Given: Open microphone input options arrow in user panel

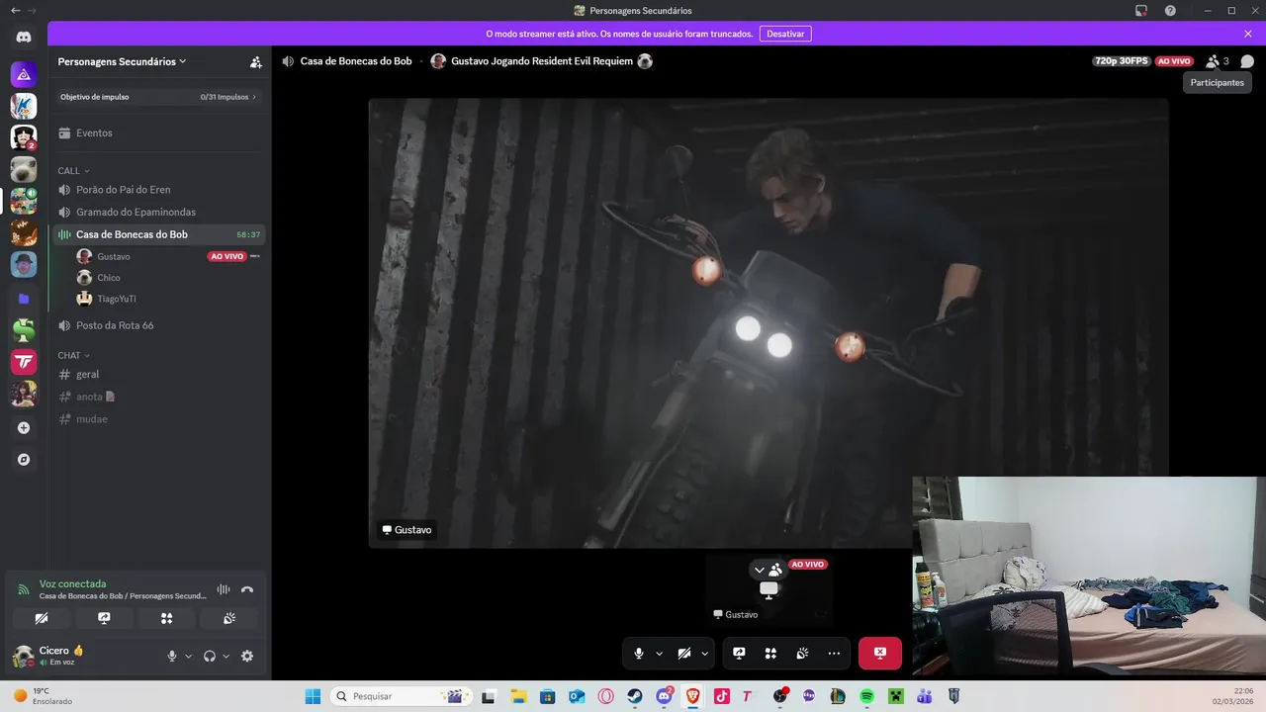Looking at the screenshot, I should coord(188,657).
